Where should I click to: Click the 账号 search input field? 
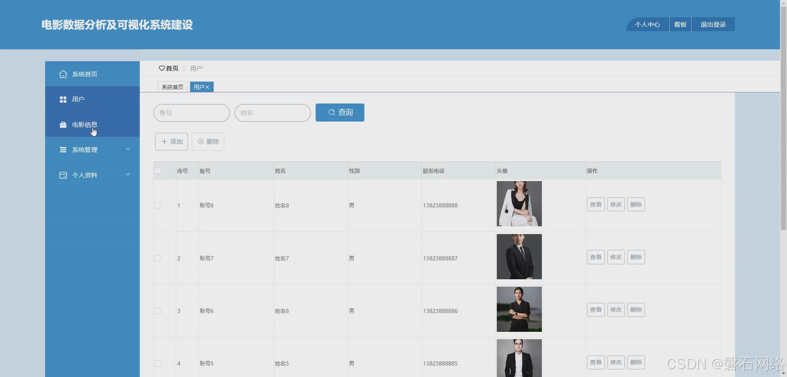pyautogui.click(x=191, y=113)
